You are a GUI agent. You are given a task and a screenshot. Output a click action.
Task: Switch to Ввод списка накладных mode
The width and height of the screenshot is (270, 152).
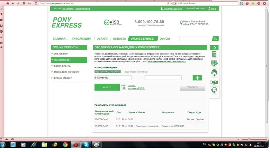pos(133,71)
